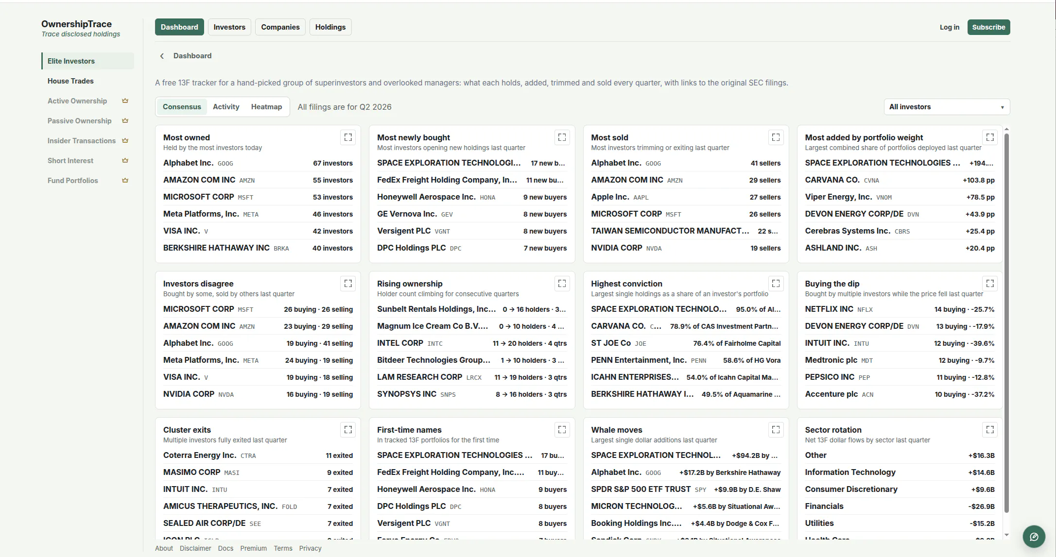Open ST JOE Co in Highest conviction

pyautogui.click(x=686, y=343)
